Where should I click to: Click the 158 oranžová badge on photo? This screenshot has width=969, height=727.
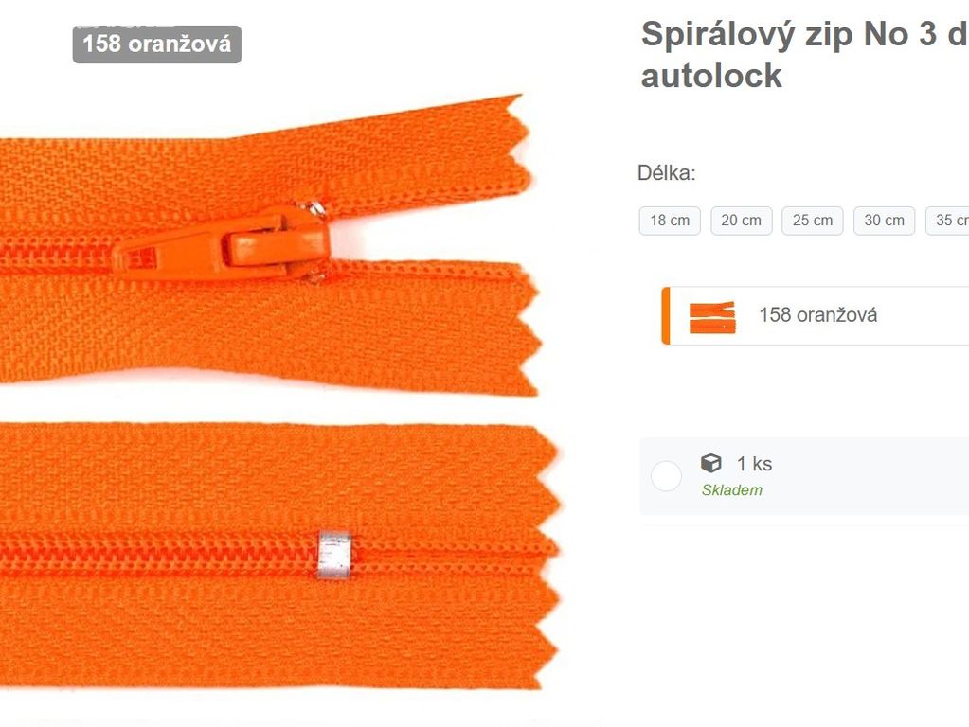pyautogui.click(x=157, y=44)
